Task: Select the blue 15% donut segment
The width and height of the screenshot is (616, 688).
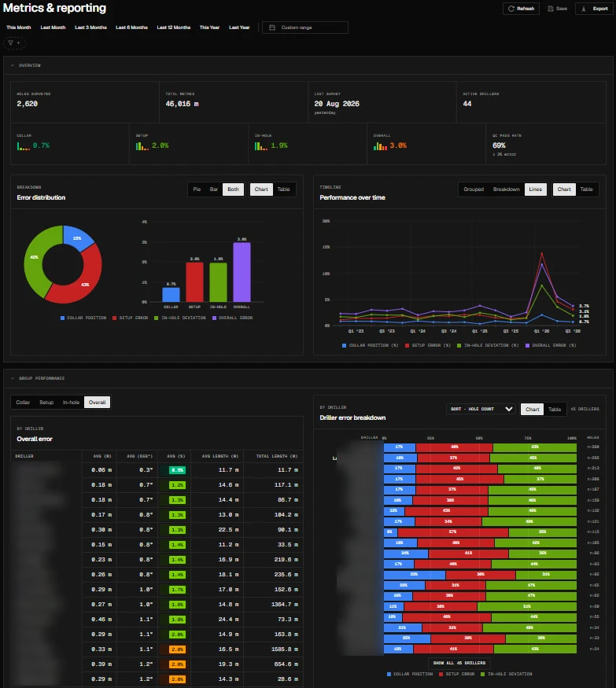Action: [x=77, y=237]
